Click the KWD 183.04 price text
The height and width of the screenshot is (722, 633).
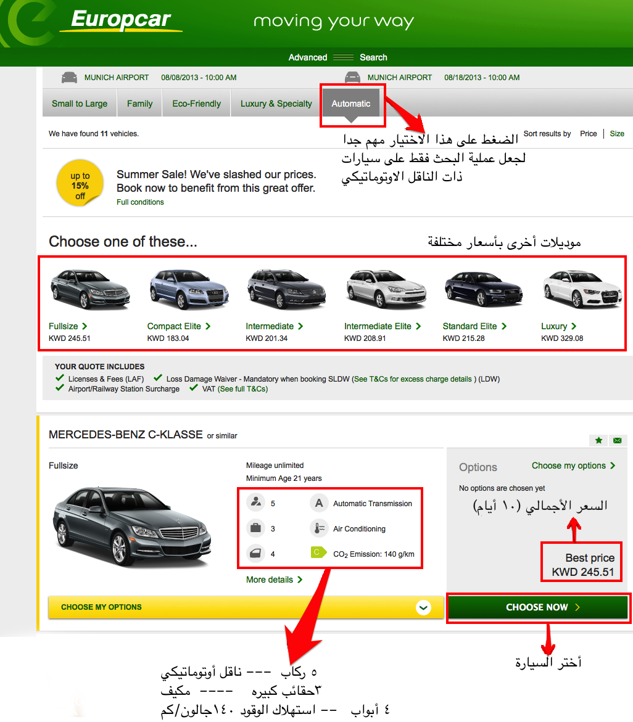tap(168, 338)
